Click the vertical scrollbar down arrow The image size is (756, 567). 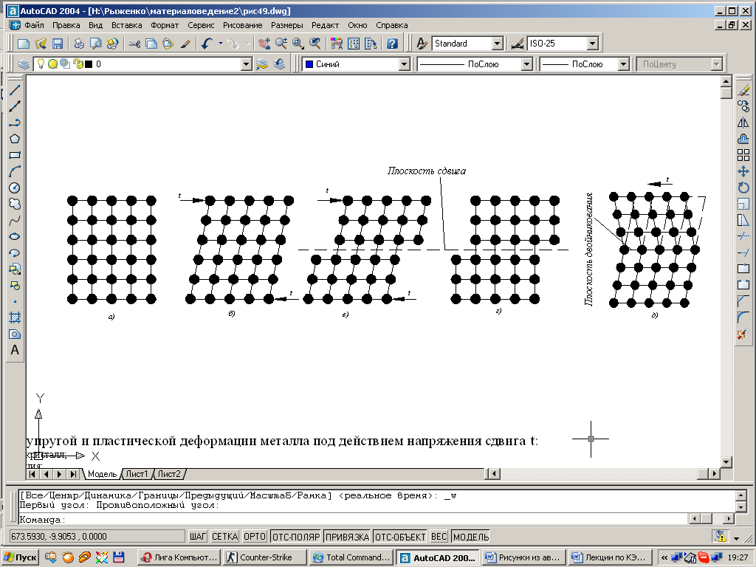(726, 462)
